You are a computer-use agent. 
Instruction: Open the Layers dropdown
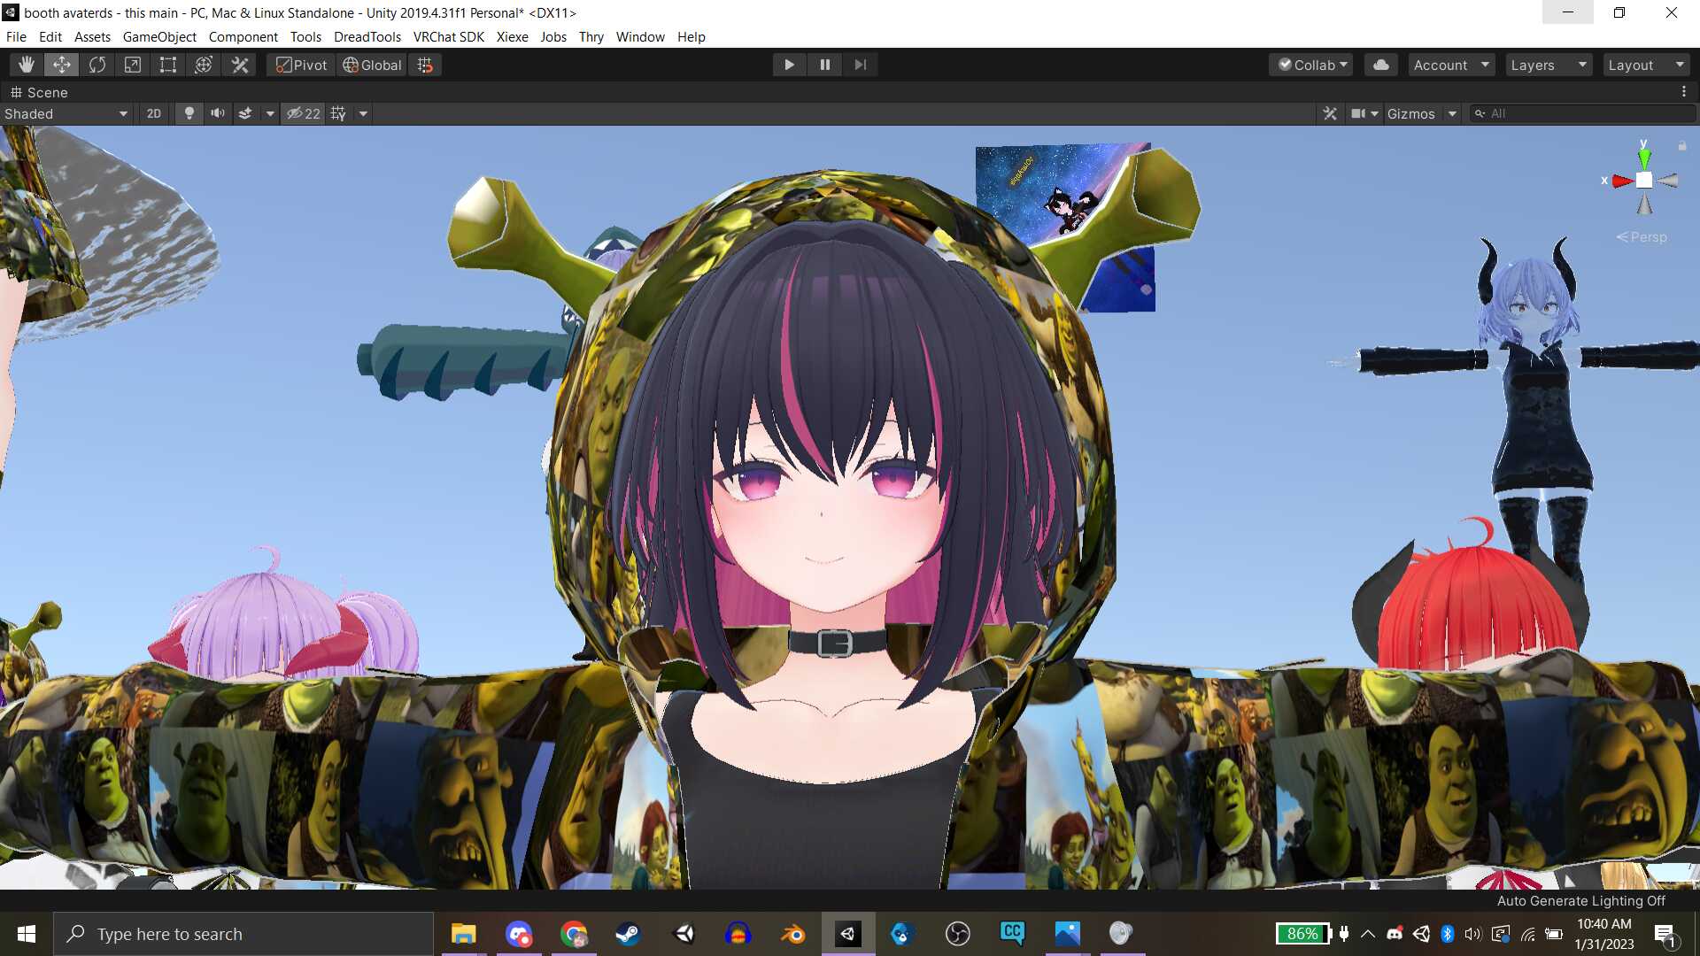coord(1549,65)
